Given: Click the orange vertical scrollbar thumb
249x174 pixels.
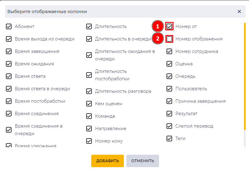Looking at the screenshot, I should pyautogui.click(x=245, y=77).
